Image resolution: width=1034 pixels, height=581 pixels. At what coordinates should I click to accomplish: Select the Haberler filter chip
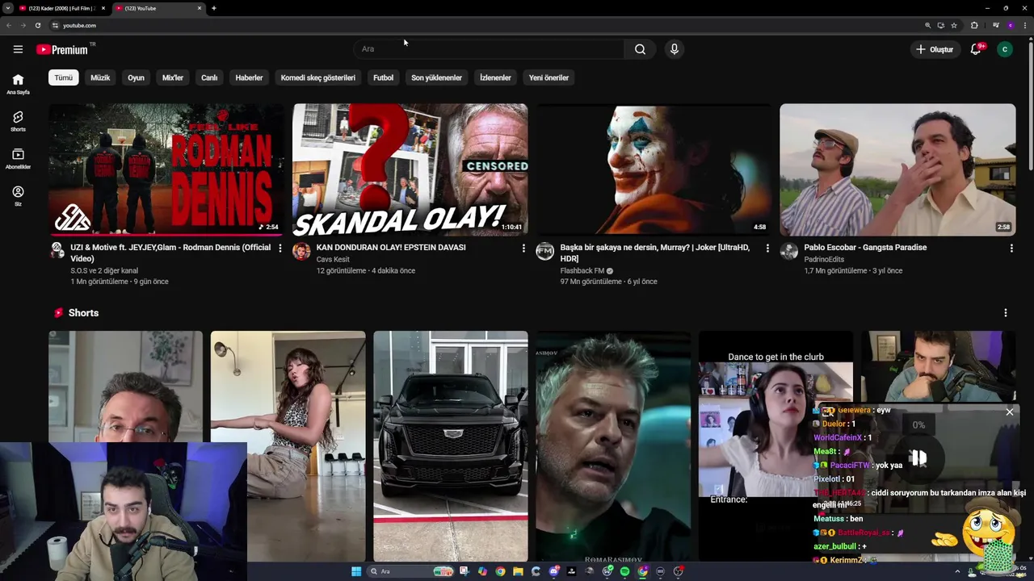coord(249,77)
